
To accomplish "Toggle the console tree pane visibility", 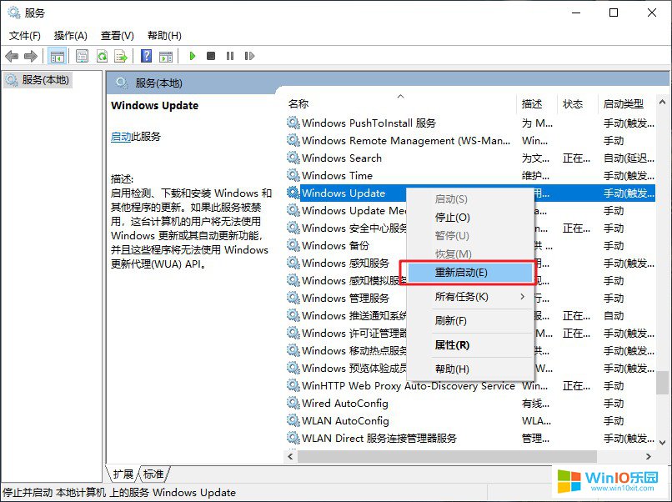I will click(x=56, y=56).
